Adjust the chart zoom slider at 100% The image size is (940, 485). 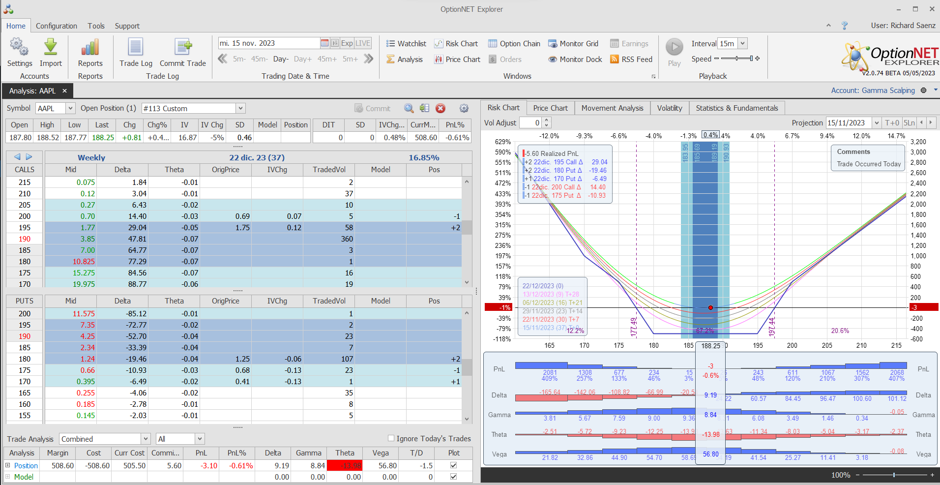(x=894, y=475)
